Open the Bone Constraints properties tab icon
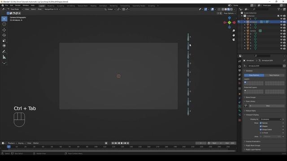Viewport: 287px width, 161px height. point(239,115)
